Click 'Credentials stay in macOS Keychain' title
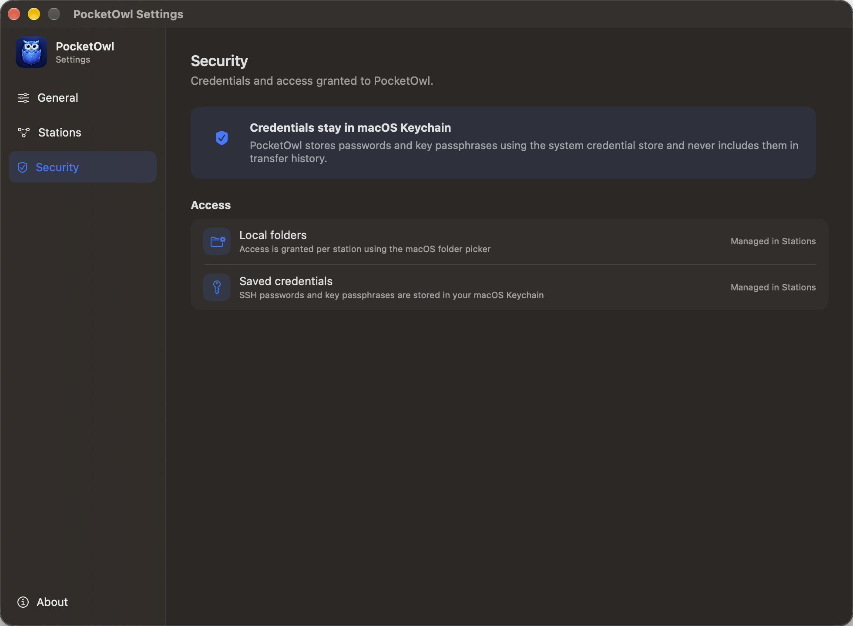 click(x=350, y=128)
